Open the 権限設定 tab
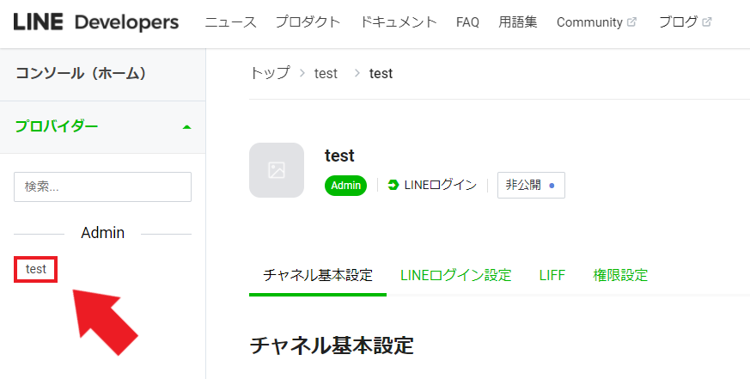Image resolution: width=750 pixels, height=379 pixels. coord(620,275)
